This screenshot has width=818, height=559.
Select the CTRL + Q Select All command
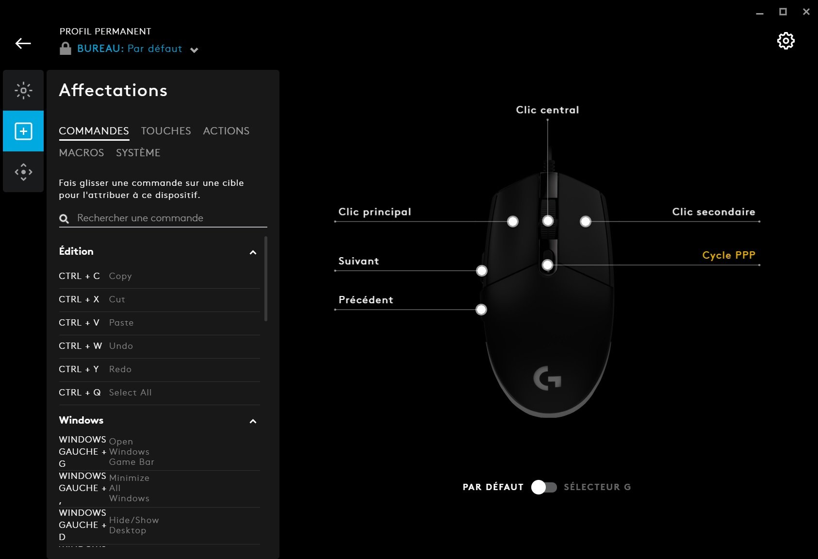click(x=159, y=393)
